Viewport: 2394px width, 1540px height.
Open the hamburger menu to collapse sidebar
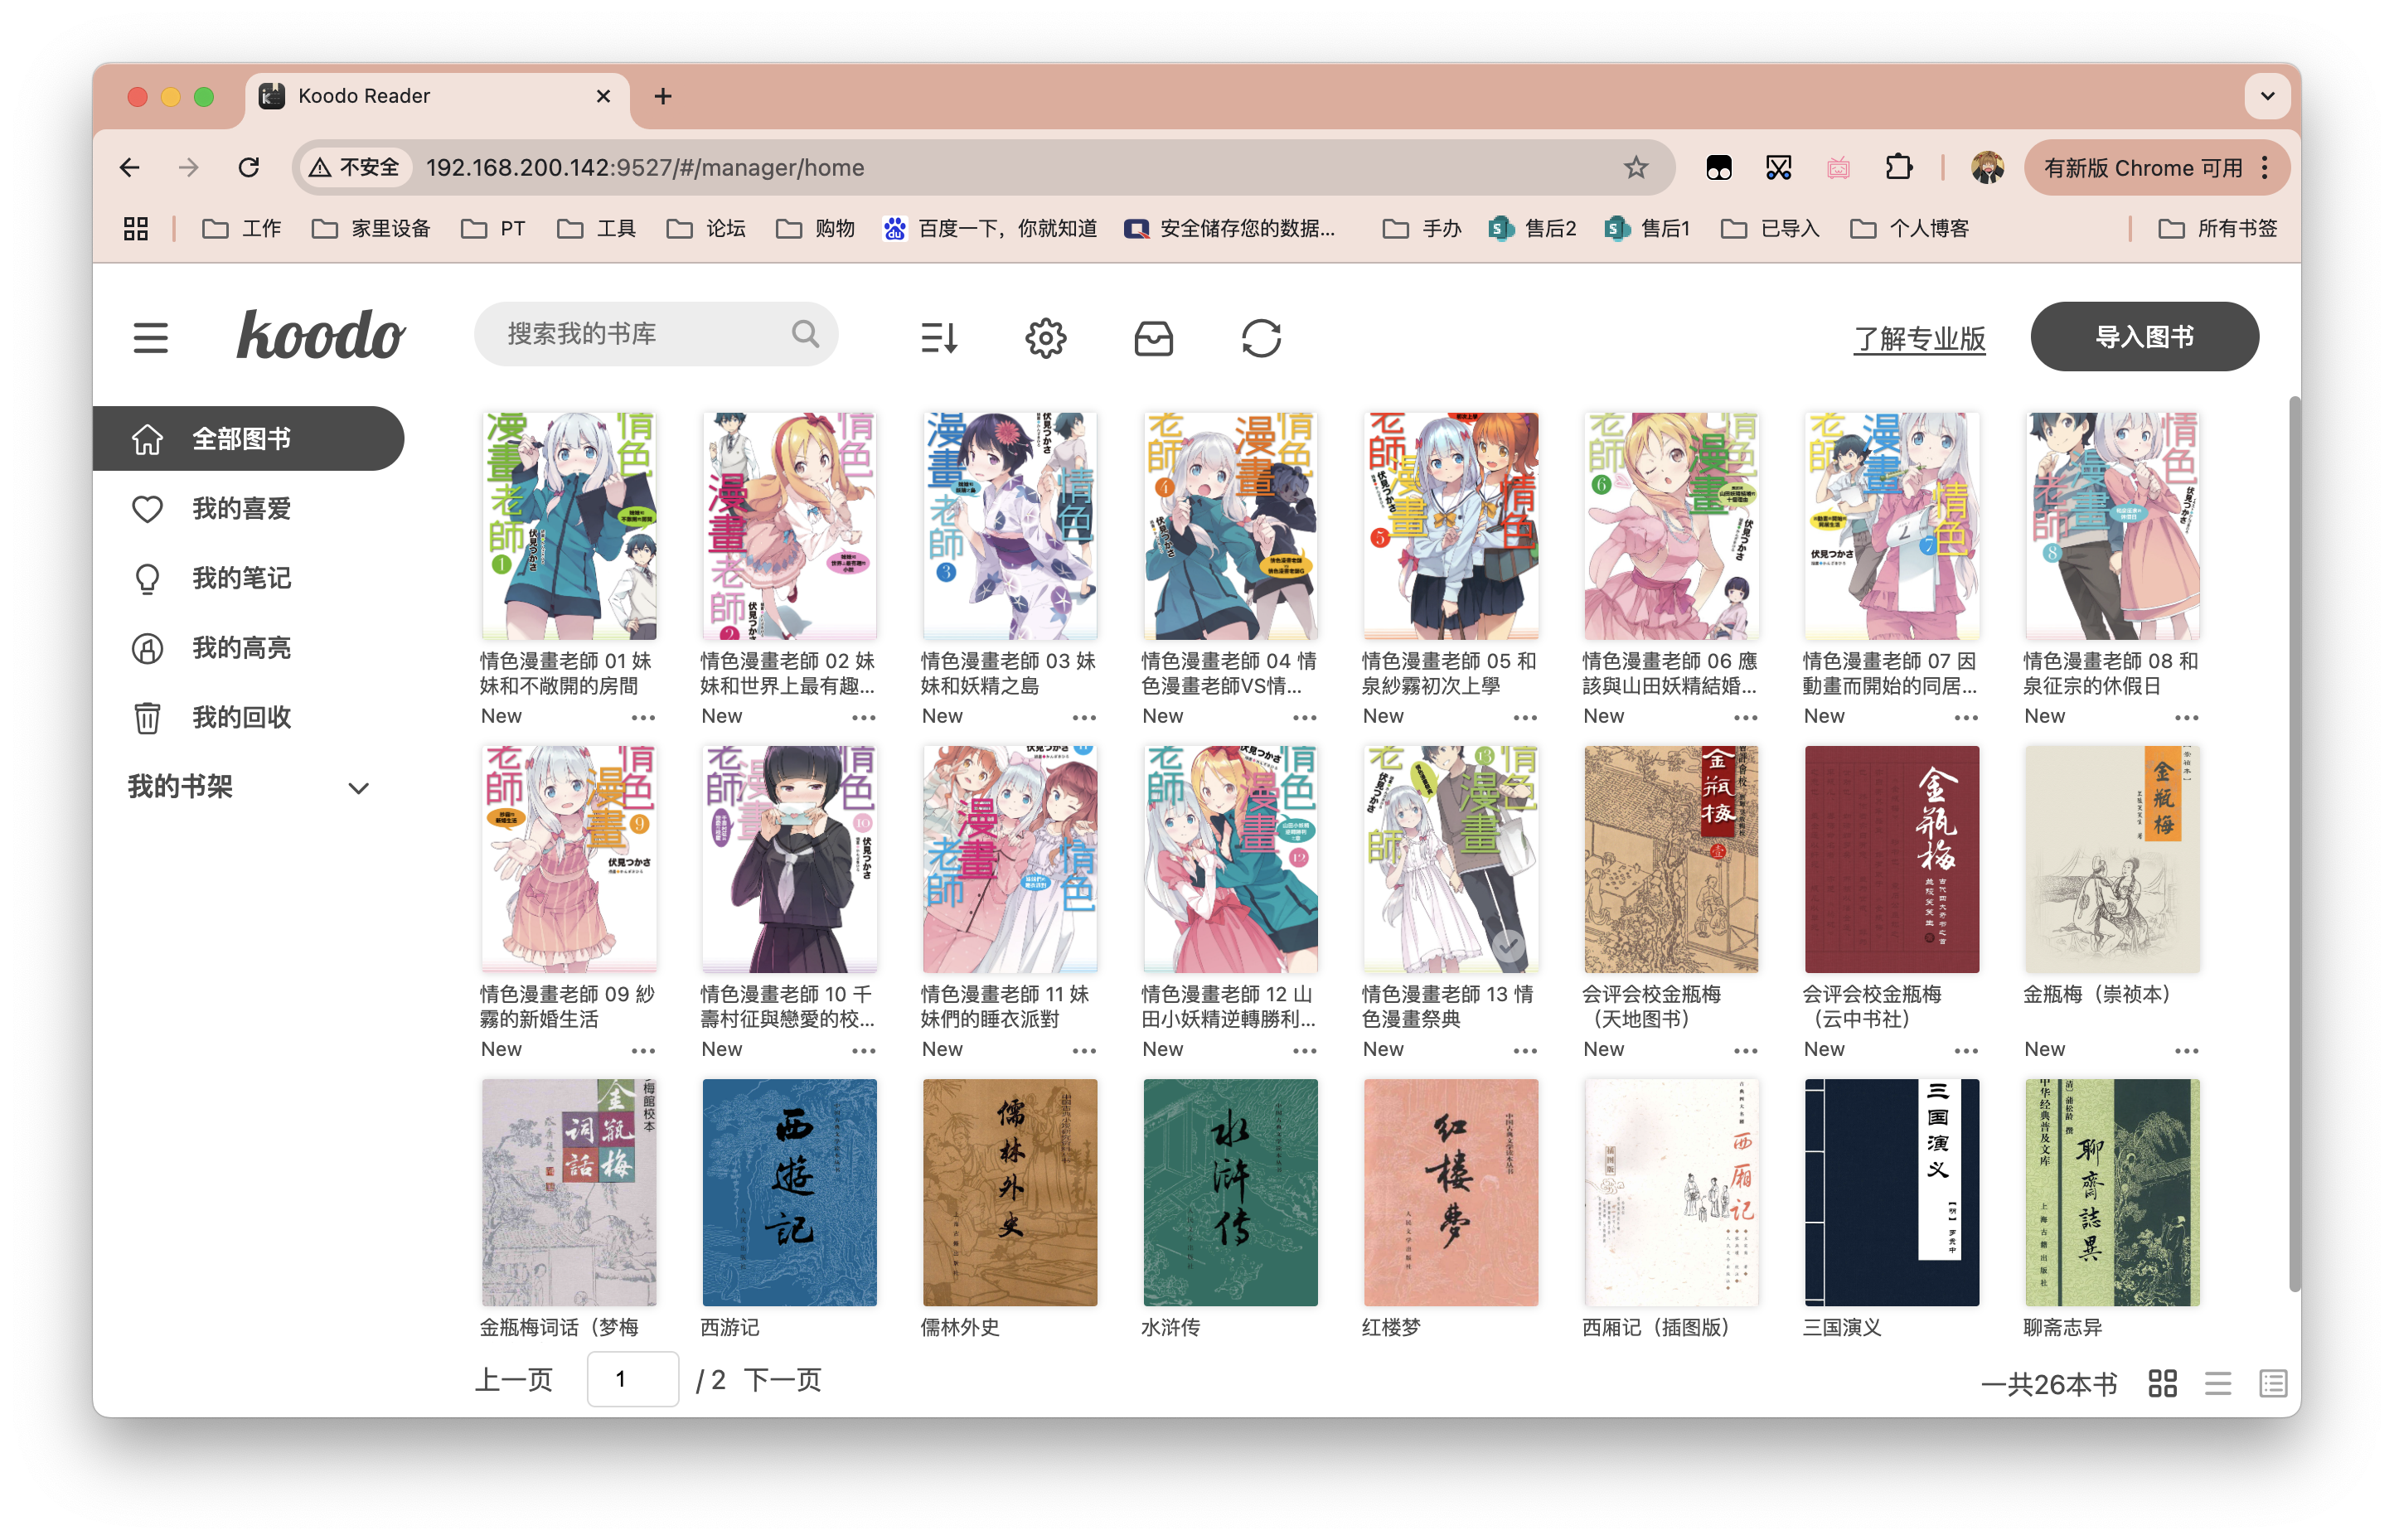[x=150, y=338]
